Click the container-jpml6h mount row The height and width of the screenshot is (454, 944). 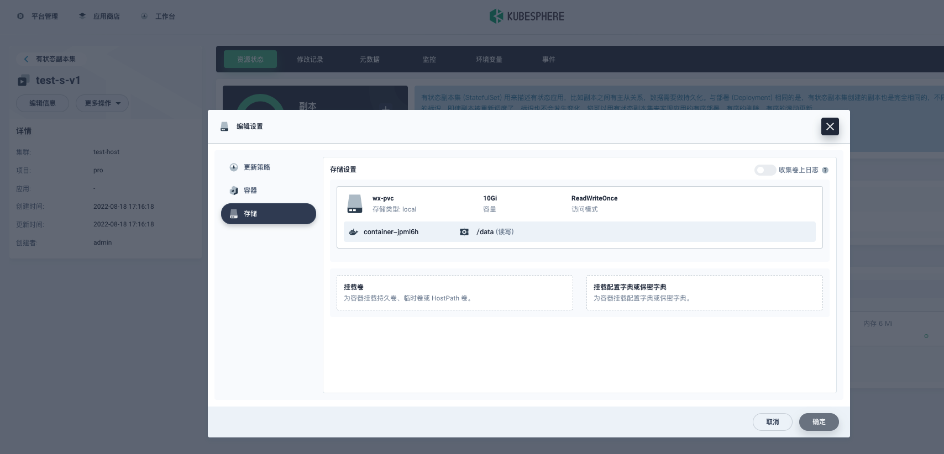point(580,232)
